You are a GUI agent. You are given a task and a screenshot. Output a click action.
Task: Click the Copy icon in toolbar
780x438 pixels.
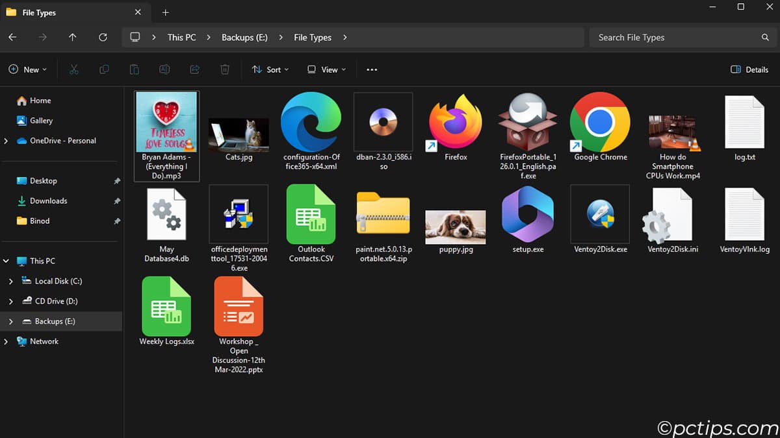pyautogui.click(x=104, y=69)
